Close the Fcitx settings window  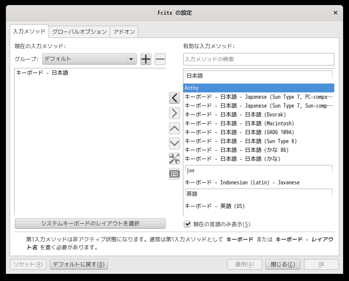(x=336, y=13)
